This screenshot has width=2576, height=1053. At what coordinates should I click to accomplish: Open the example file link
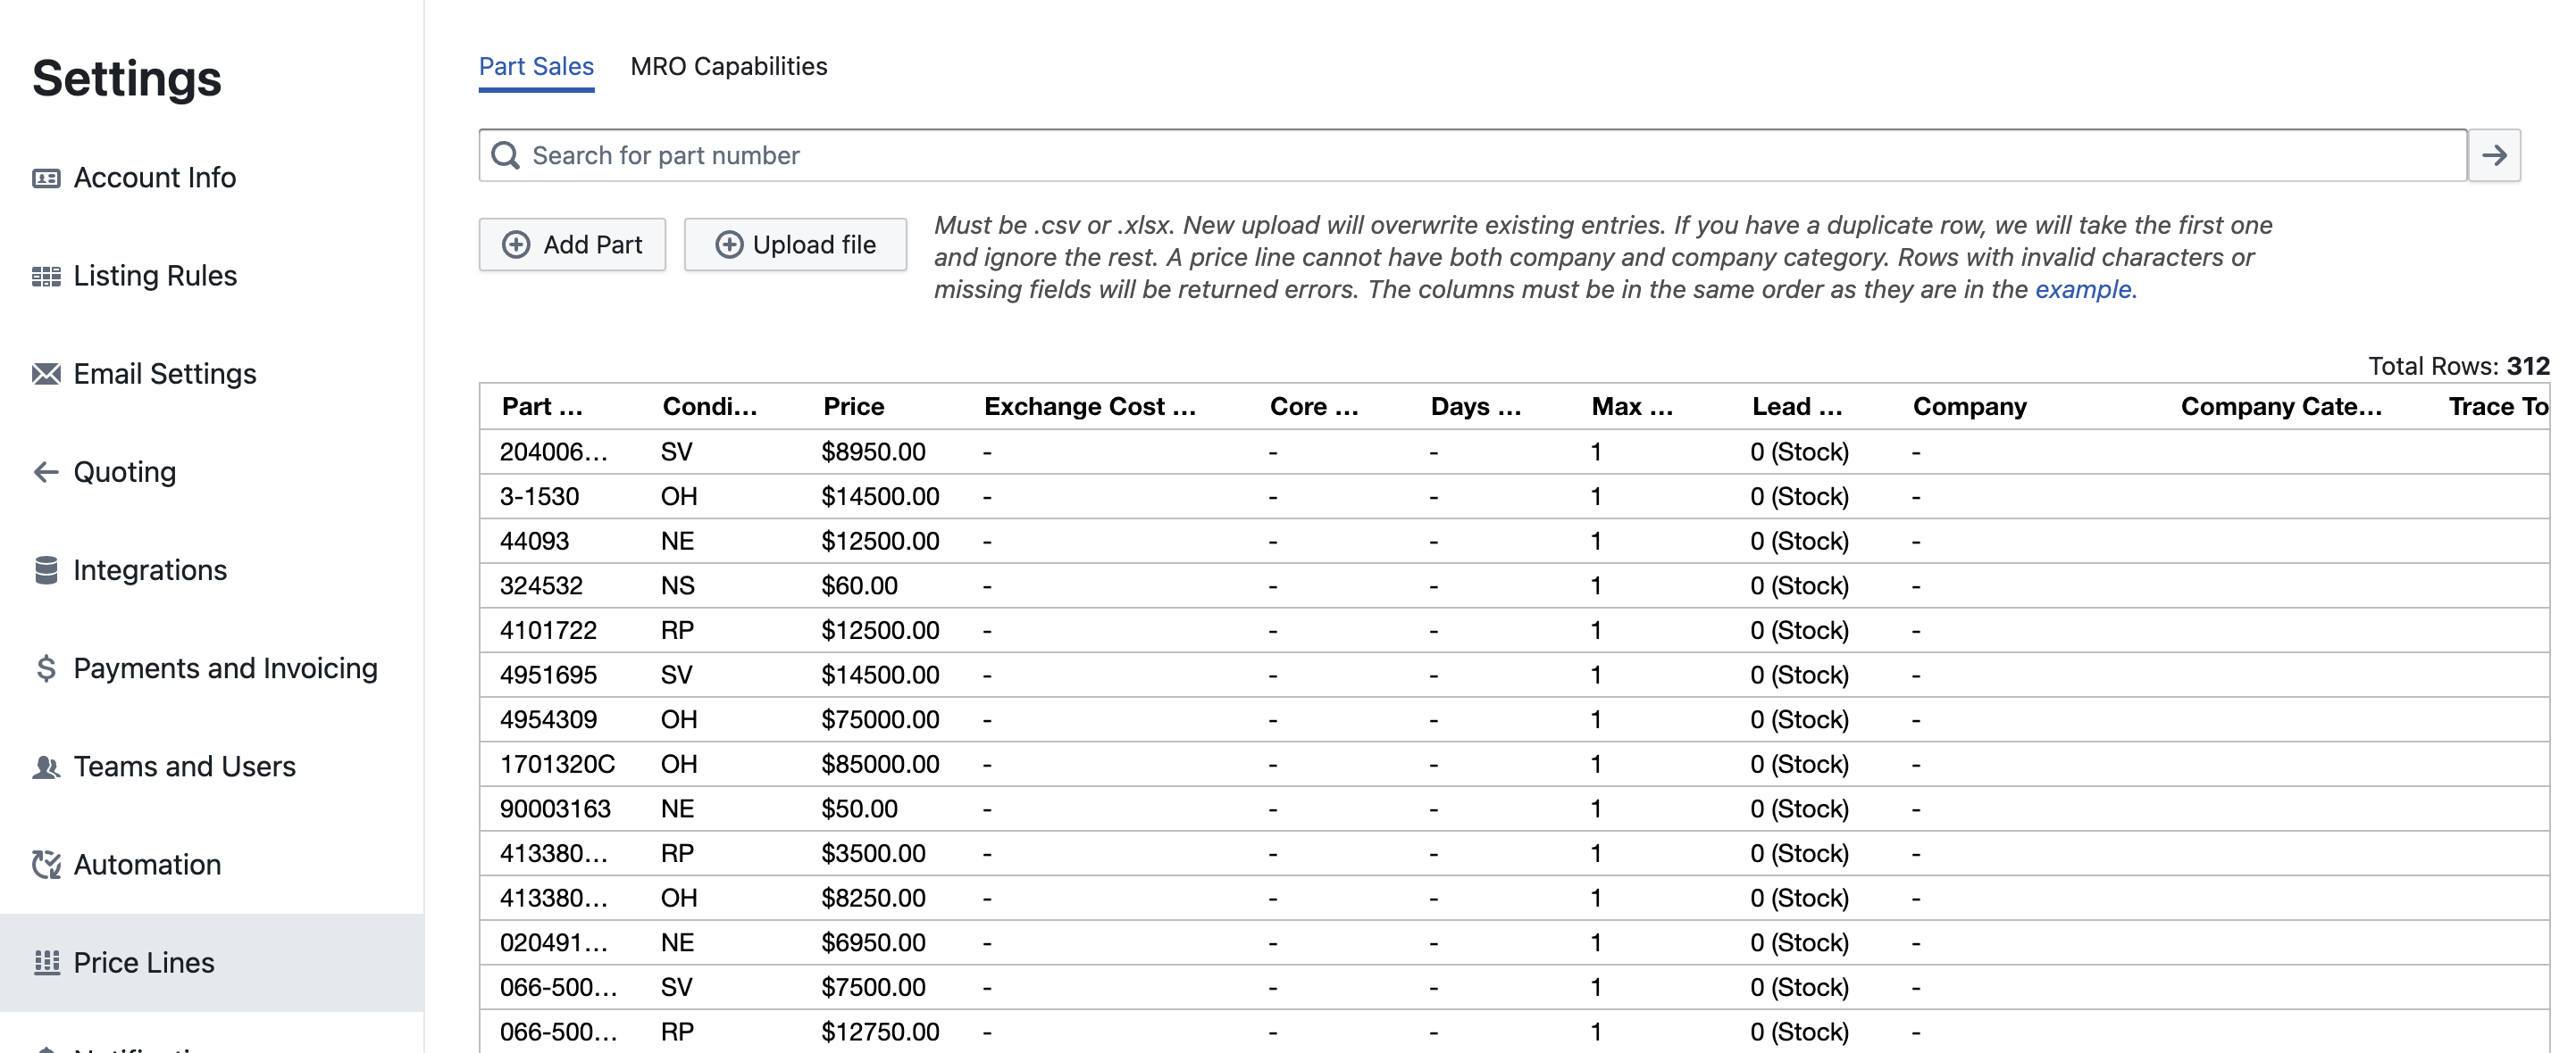[2084, 289]
